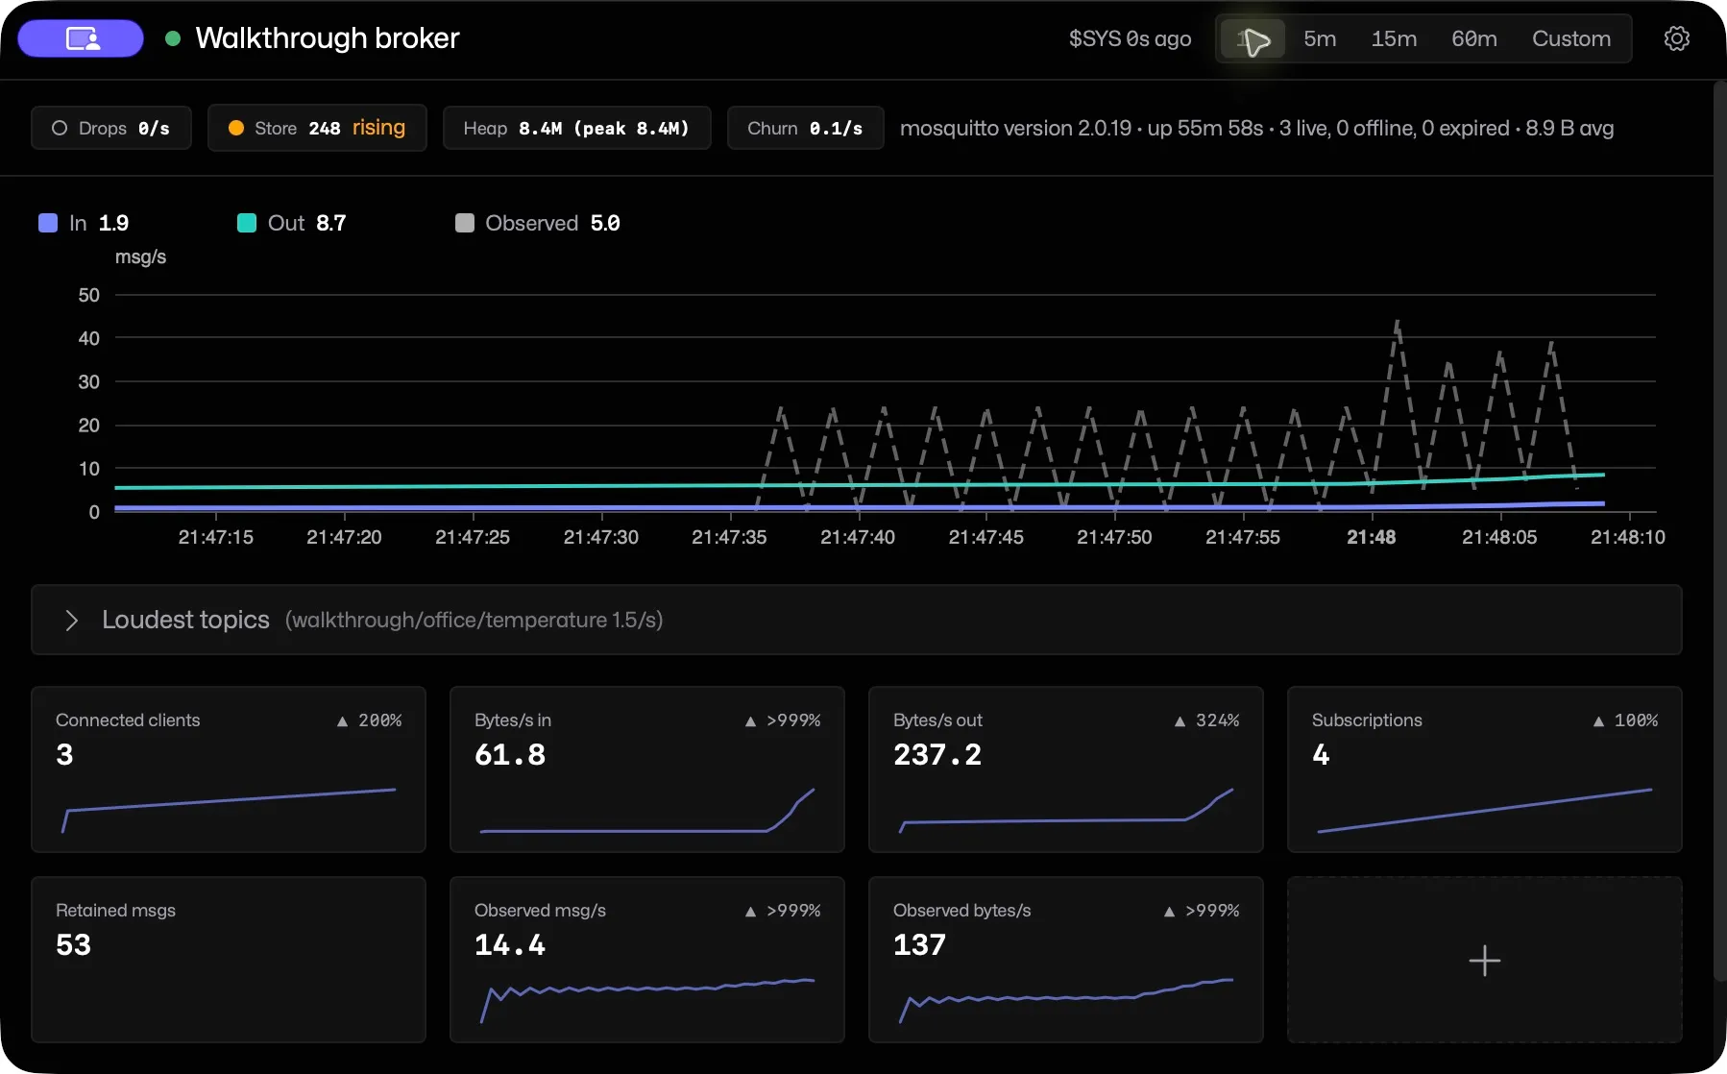
Task: Open the Connected clients card
Action: [229, 769]
